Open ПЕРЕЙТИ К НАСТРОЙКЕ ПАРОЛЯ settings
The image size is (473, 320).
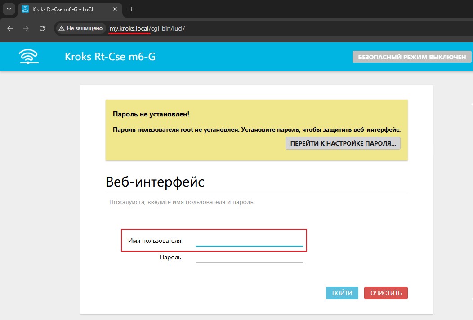click(343, 143)
